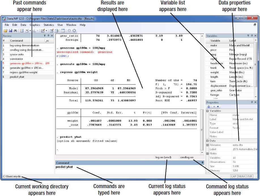Open the Help menu
This screenshot has width=260, height=196.
tap(83, 25)
